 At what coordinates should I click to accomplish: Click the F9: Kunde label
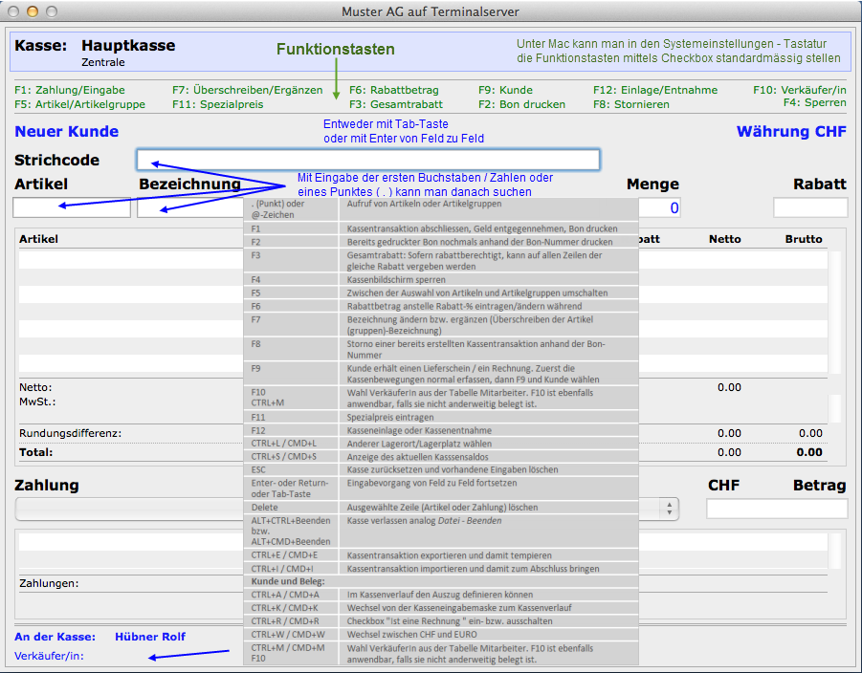click(x=505, y=91)
